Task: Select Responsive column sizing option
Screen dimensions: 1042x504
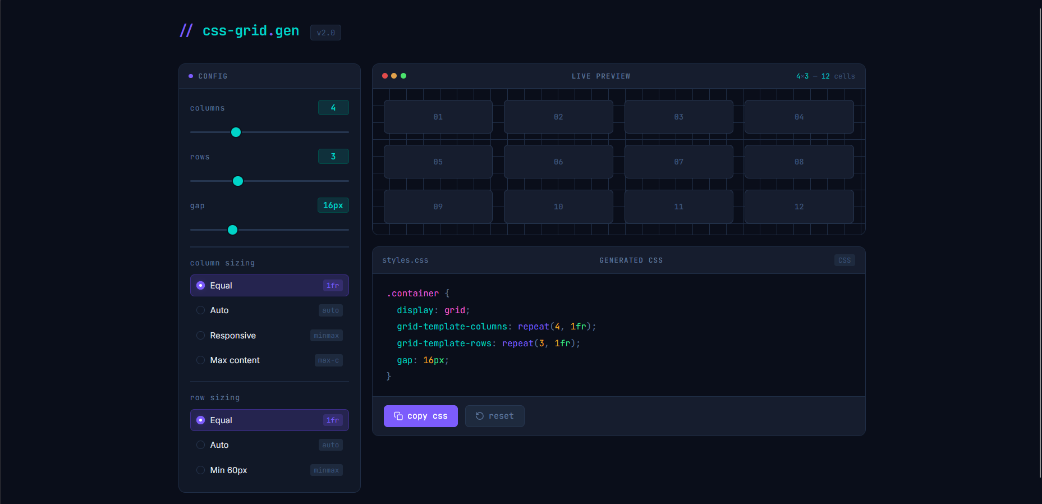Action: [x=269, y=336]
